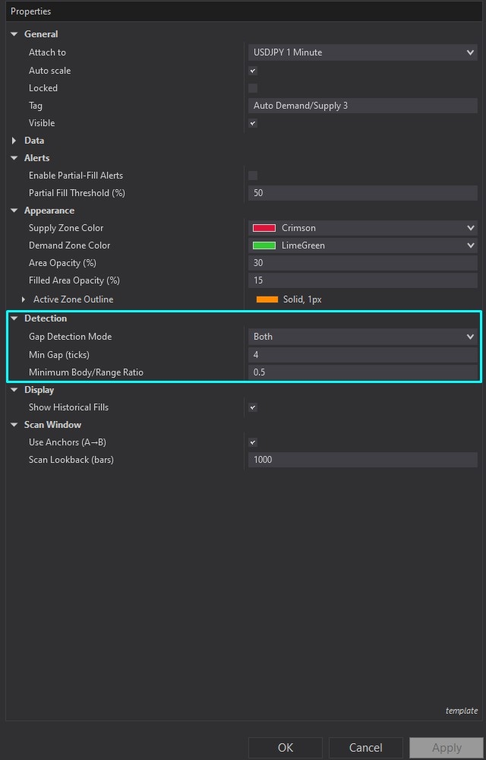Enable the Locked checkbox
Image resolution: width=486 pixels, height=760 pixels.
coord(252,87)
